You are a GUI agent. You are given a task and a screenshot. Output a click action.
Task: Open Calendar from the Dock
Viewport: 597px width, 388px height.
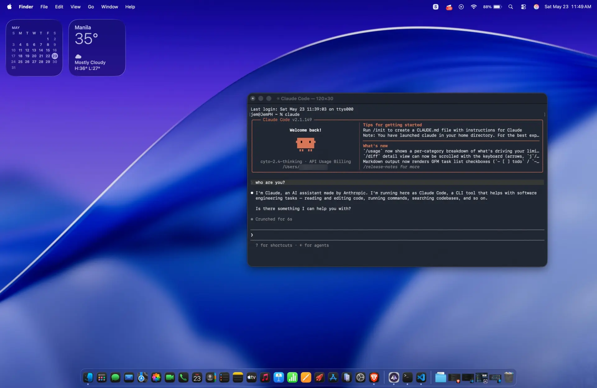coord(197,377)
